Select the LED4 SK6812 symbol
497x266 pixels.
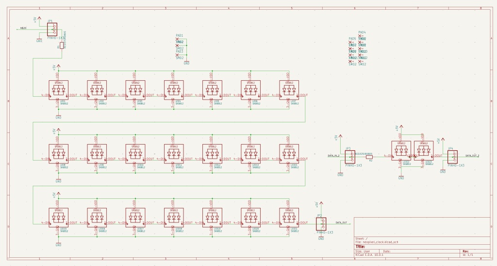tap(174, 90)
